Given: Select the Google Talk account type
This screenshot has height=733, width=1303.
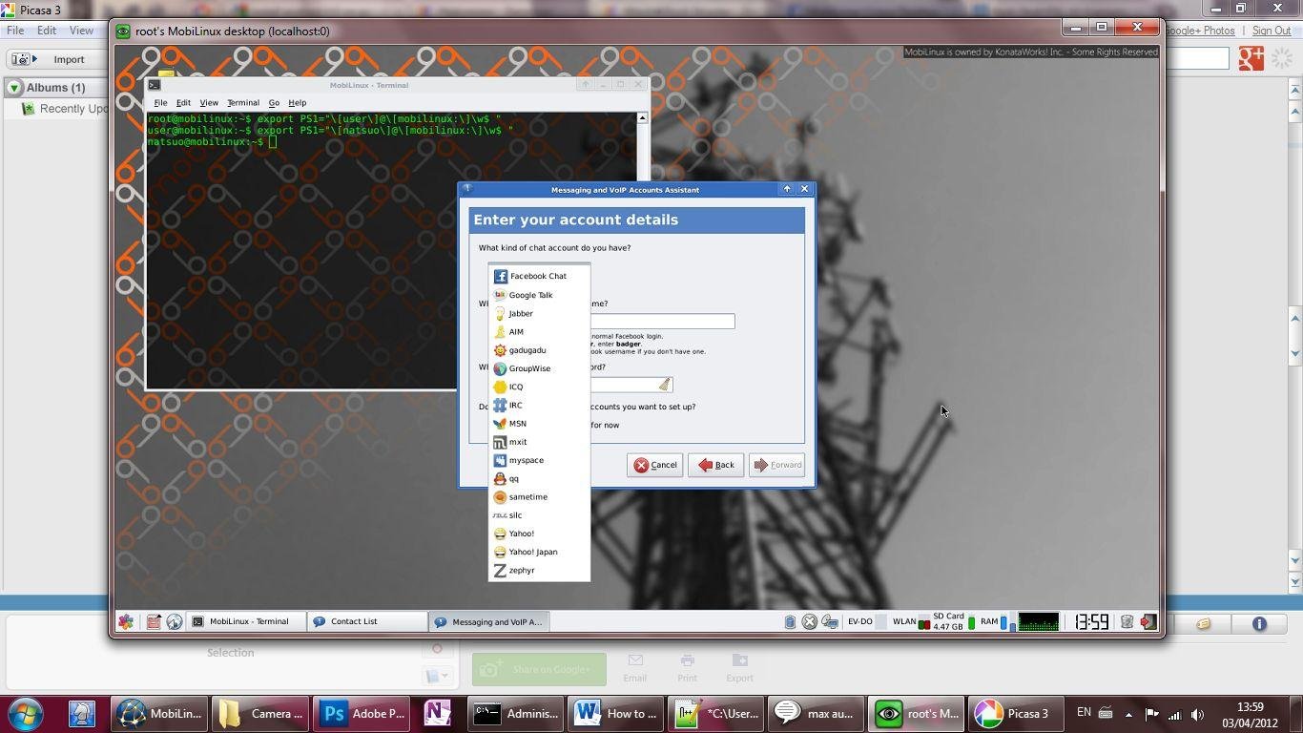Looking at the screenshot, I should pos(529,295).
